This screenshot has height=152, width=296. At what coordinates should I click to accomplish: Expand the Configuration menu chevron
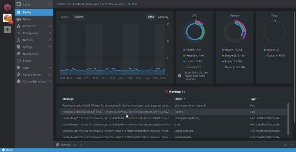[50, 33]
